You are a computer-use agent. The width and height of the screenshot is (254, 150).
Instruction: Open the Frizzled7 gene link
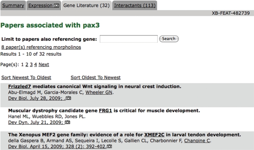[x=20, y=87]
